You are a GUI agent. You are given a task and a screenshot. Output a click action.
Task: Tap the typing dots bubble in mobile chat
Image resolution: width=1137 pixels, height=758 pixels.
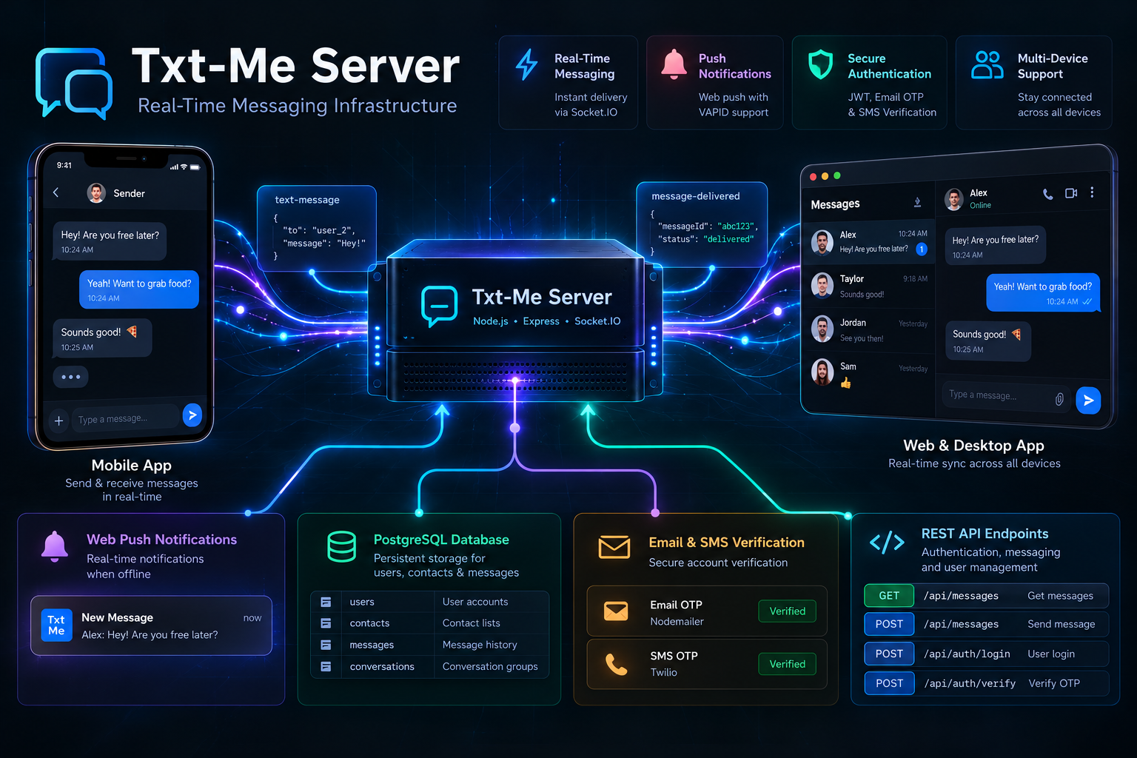point(71,377)
